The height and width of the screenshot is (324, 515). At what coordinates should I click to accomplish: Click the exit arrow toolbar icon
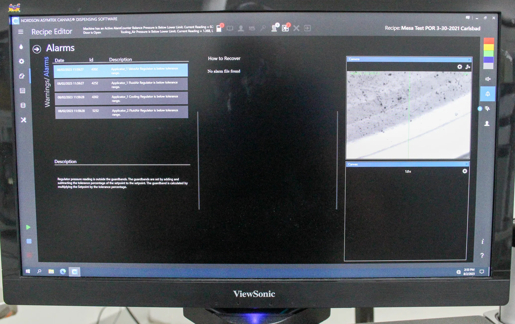(307, 28)
